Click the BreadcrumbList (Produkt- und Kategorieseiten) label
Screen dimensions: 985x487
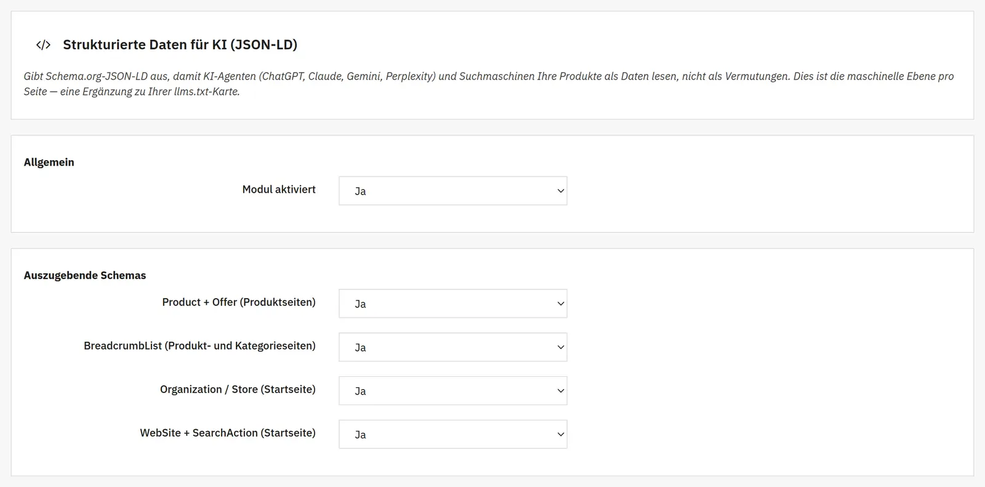[199, 346]
